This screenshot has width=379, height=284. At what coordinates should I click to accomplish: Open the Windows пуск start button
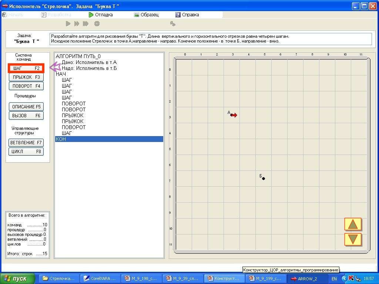(18, 278)
